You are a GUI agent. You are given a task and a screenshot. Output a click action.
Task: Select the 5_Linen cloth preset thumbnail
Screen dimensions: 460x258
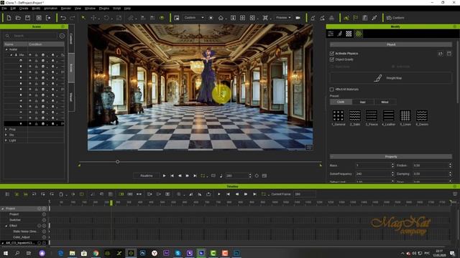405,115
